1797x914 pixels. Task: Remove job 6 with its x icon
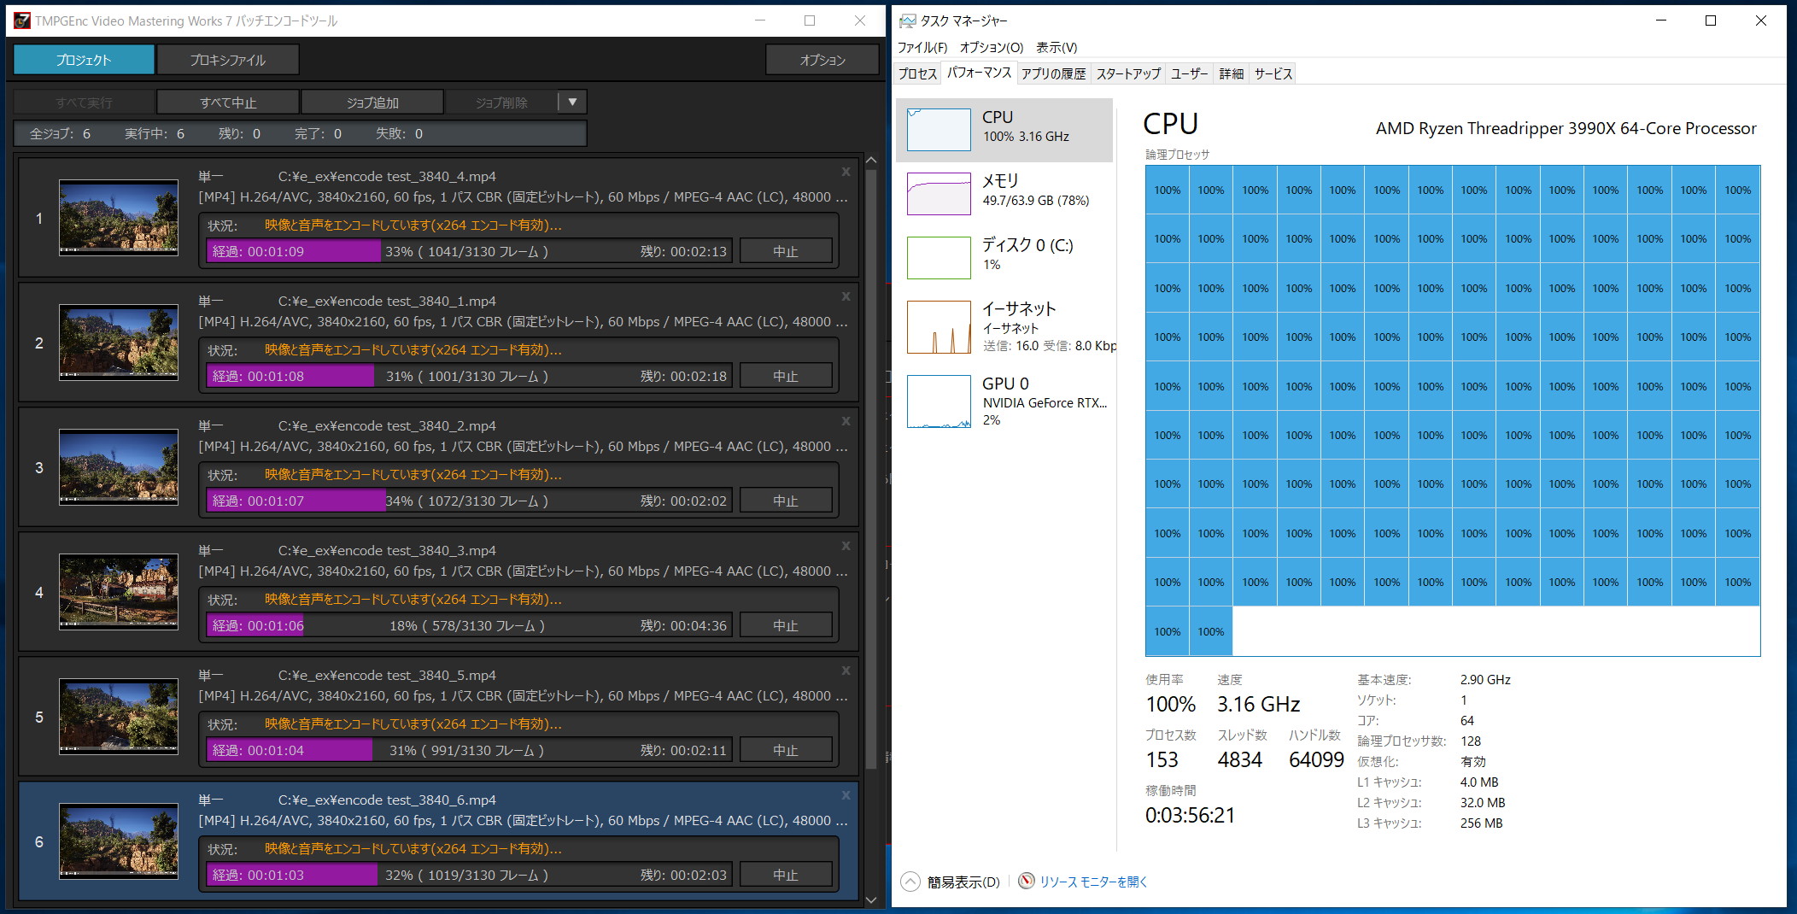(846, 795)
